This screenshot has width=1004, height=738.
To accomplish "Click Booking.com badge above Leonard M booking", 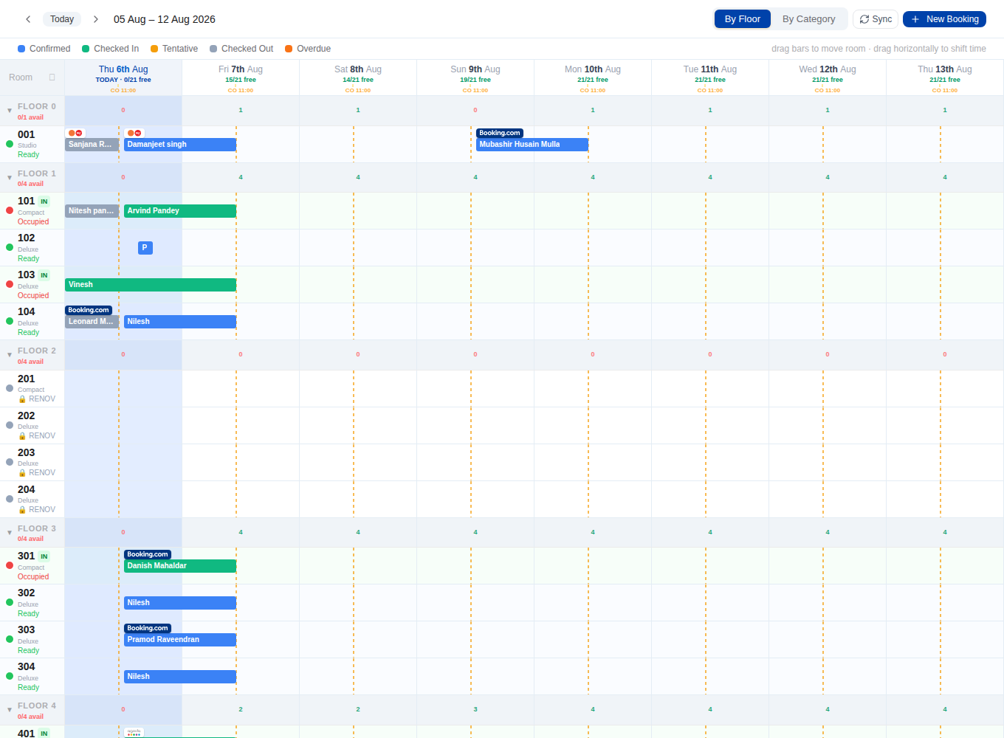I will click(x=89, y=310).
